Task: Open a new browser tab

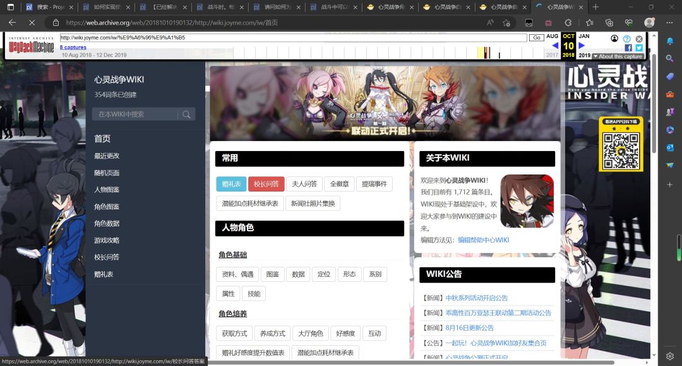Action: pyautogui.click(x=595, y=7)
